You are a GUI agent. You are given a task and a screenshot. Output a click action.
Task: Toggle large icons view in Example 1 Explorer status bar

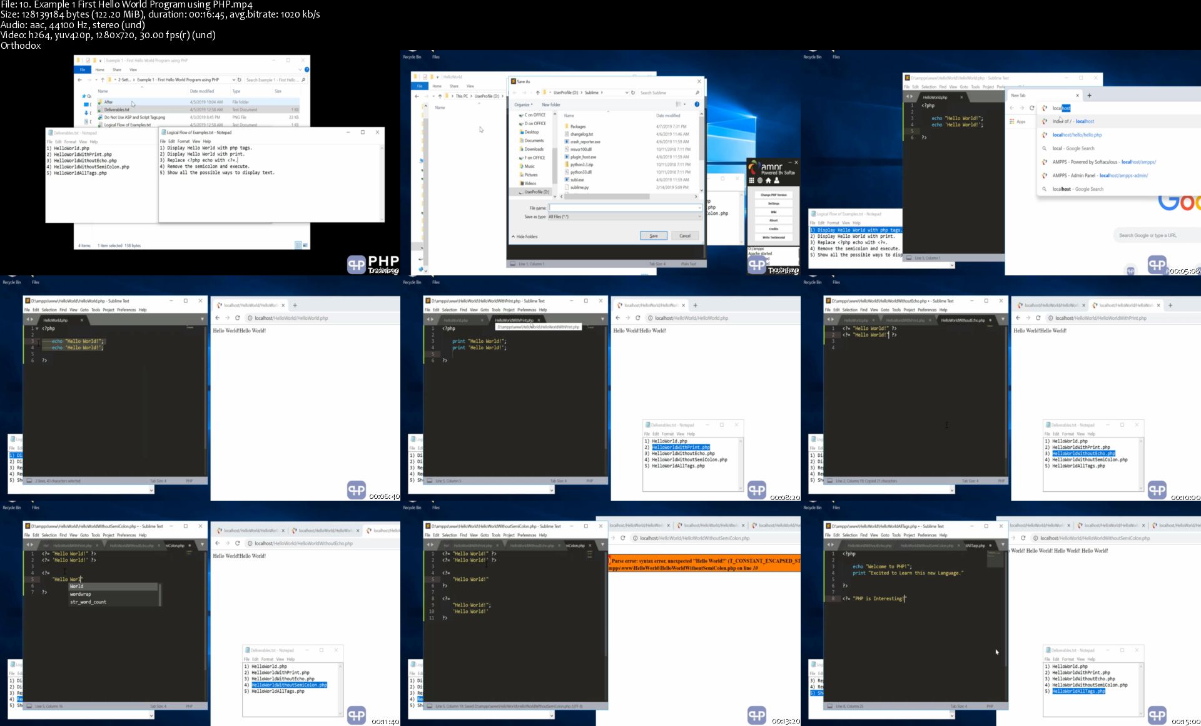tap(306, 245)
